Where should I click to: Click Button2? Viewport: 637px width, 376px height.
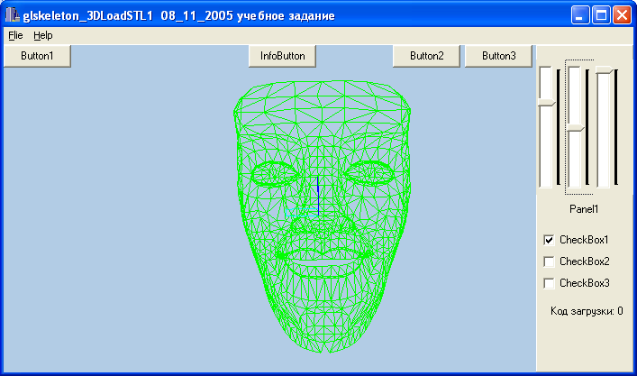[x=426, y=56]
